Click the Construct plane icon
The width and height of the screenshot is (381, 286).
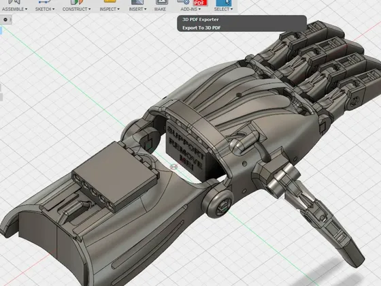[76, 2]
